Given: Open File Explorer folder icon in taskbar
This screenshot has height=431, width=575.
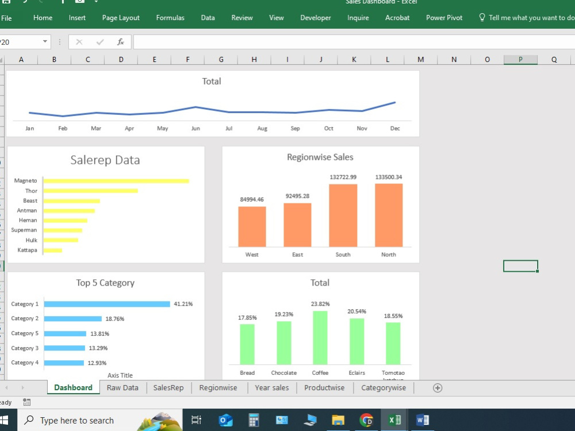Looking at the screenshot, I should [338, 420].
